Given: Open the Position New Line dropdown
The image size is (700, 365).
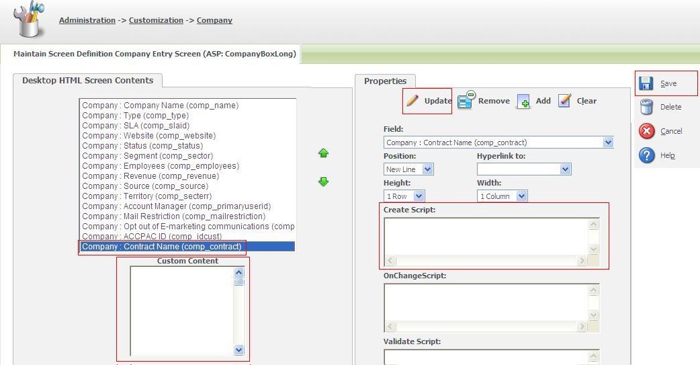Looking at the screenshot, I should tap(427, 169).
